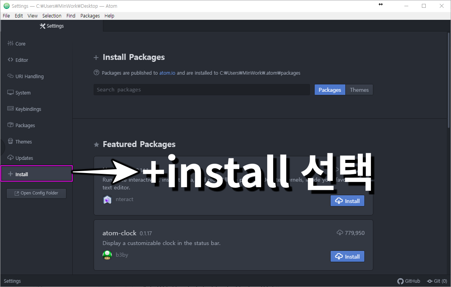Click the GitHub octocat icon
This screenshot has width=451, height=287.
401,281
